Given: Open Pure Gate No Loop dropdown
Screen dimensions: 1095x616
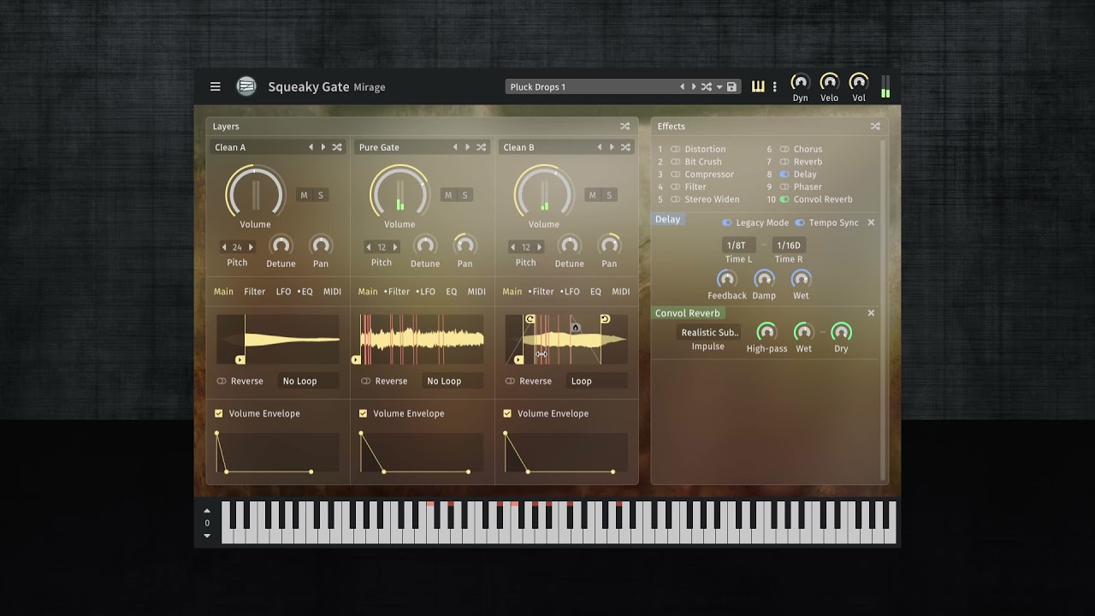Looking at the screenshot, I should tap(453, 381).
